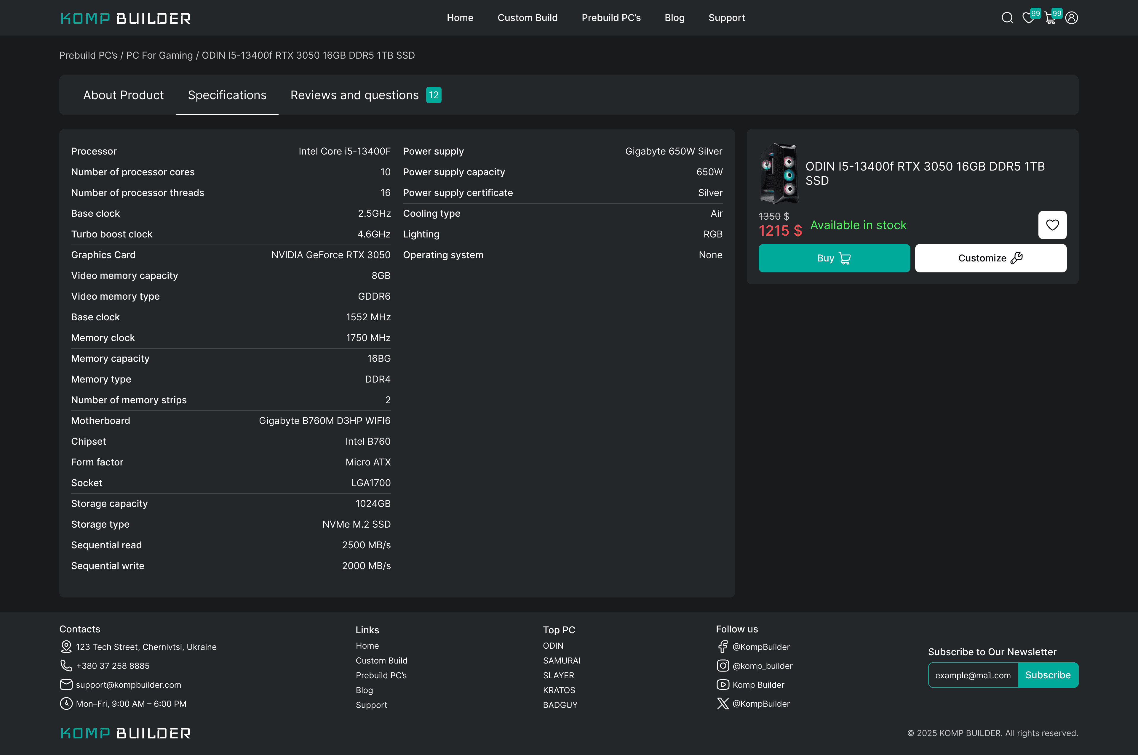Screen dimensions: 1138x755
Task: Switch to About Product tab
Action: 123,95
